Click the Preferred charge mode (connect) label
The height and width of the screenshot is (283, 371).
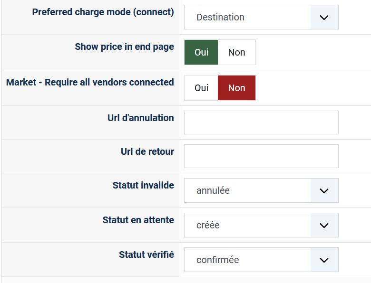point(103,12)
